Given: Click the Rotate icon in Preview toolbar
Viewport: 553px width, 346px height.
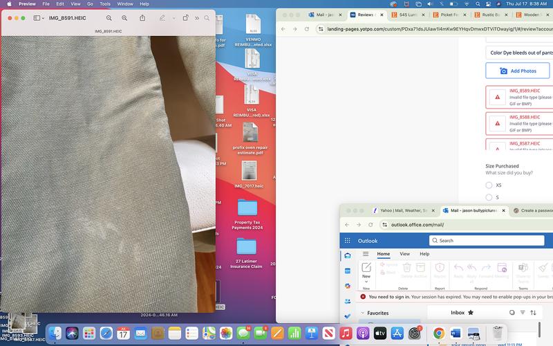Looking at the screenshot, I should pos(185,18).
